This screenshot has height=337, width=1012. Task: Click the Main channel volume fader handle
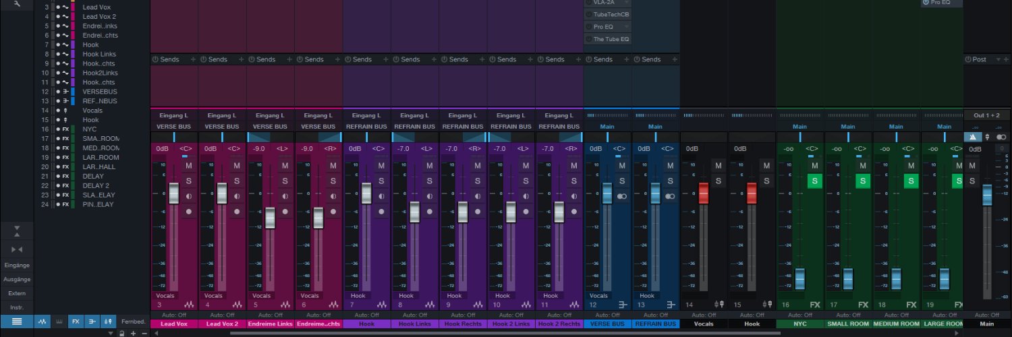click(x=987, y=195)
